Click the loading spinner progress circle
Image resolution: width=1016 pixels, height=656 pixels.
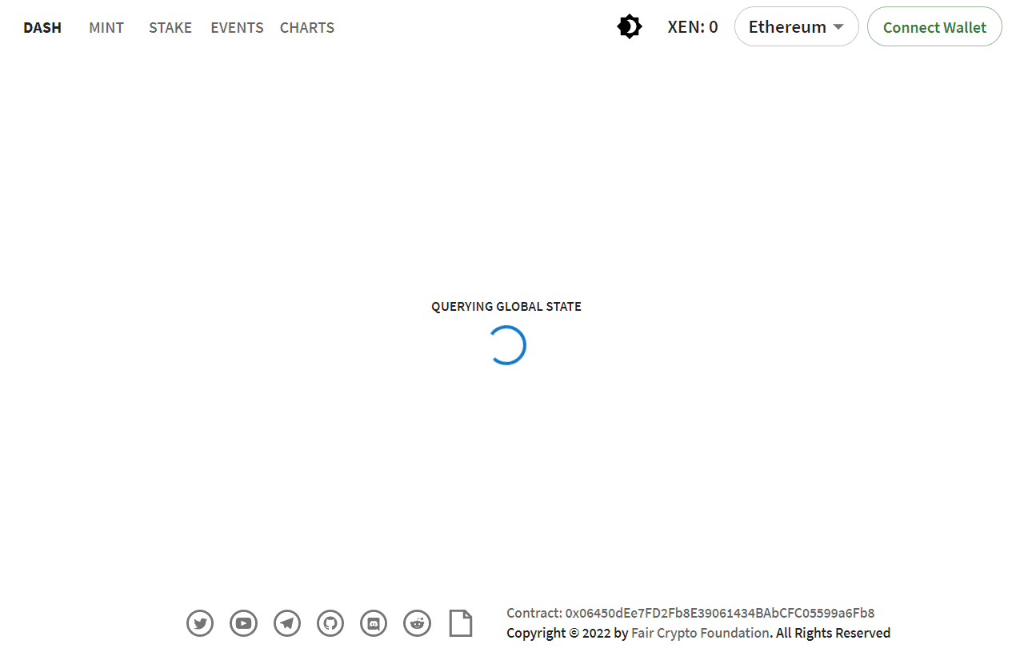[507, 345]
